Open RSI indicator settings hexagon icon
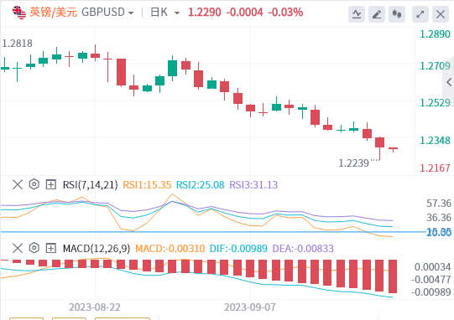 34,184
